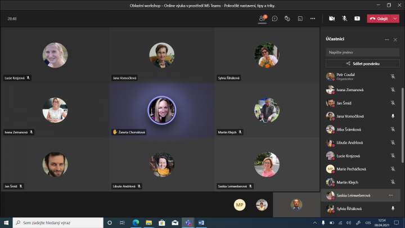The image size is (405, 228).
Task: Select Saskia Leinweberová video tile avatar
Action: tap(267, 164)
